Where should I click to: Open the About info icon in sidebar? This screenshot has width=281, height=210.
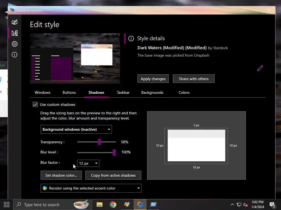click(x=15, y=55)
